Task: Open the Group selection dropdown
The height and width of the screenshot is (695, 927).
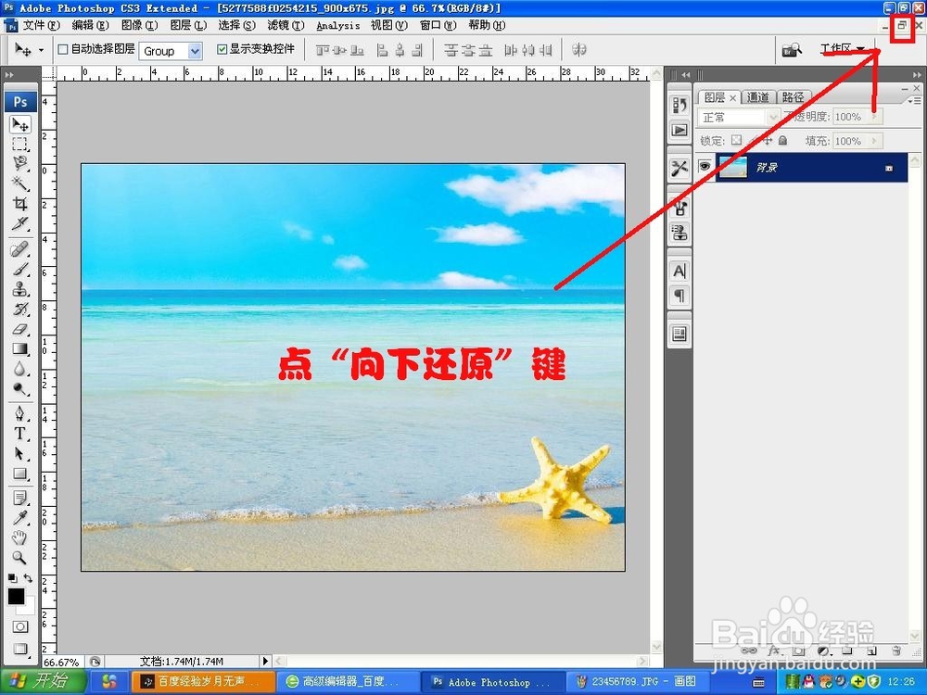Action: pos(171,51)
